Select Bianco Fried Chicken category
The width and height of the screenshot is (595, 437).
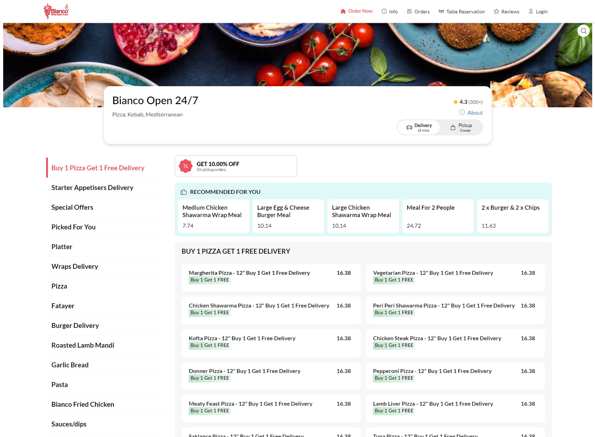(106, 404)
